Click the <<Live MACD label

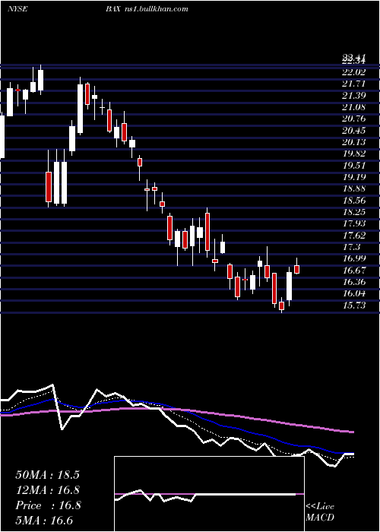coord(320,511)
